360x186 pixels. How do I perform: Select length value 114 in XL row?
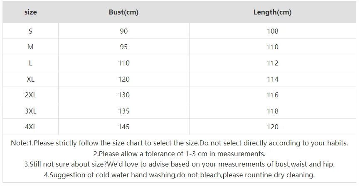pyautogui.click(x=272, y=79)
